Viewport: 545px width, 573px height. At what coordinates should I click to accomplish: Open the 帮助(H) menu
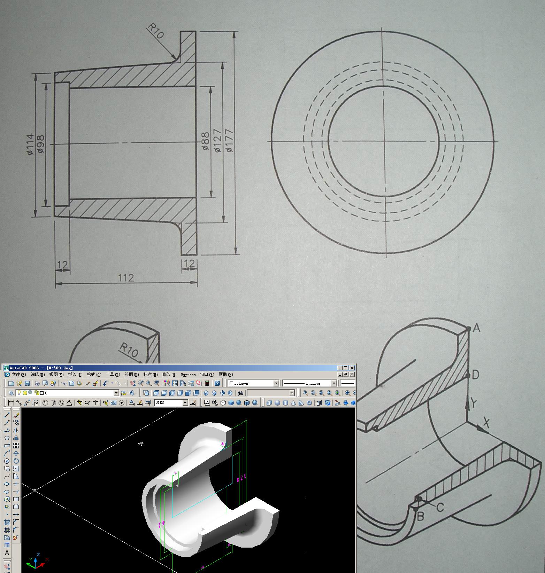225,375
